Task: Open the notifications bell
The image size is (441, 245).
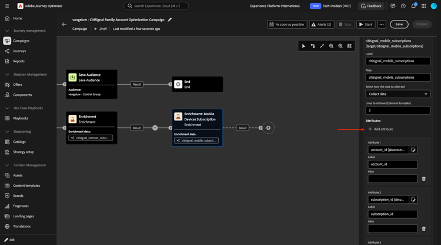Action: [x=413, y=6]
